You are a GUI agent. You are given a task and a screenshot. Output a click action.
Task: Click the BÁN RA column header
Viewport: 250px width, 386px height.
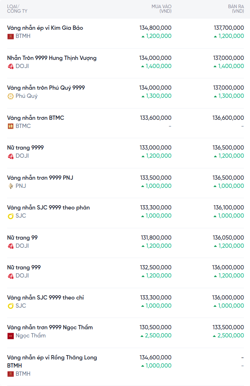(236, 9)
